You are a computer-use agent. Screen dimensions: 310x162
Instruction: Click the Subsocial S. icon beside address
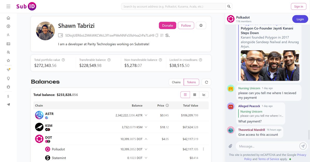click(167, 35)
